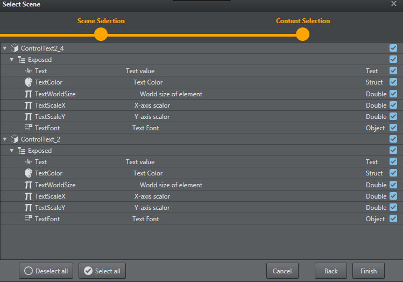
Task: Collapse the Exposed group under ControlText_2
Action: click(12, 151)
